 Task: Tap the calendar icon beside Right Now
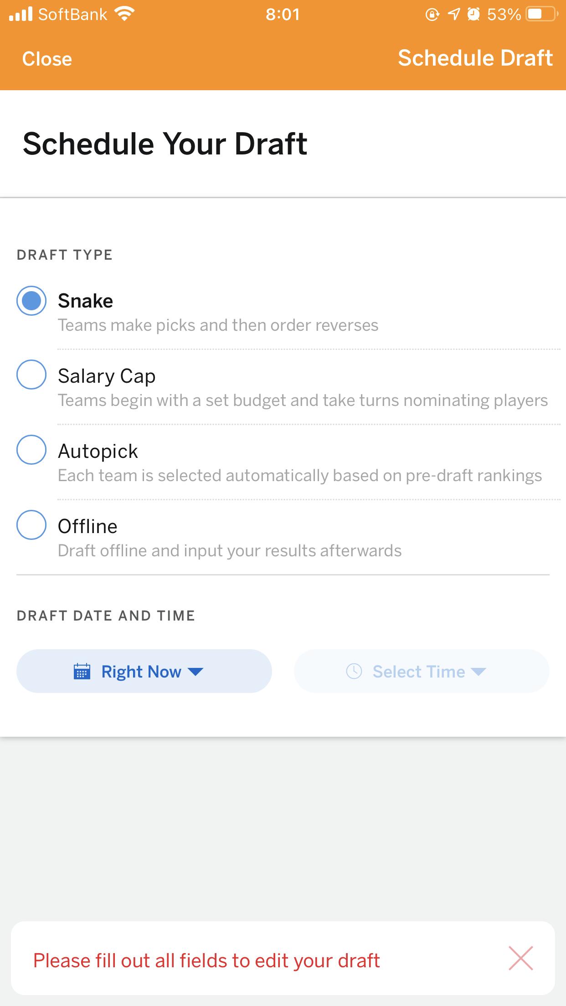(x=82, y=671)
